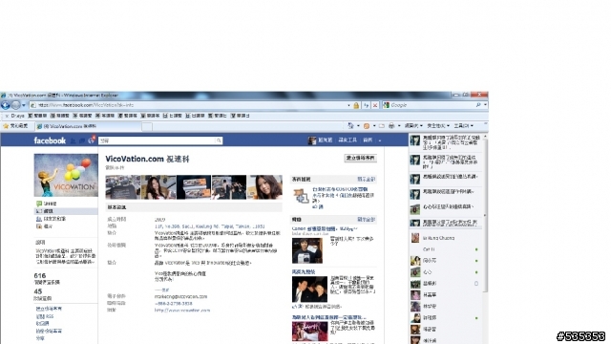
Task: Click the notifications globe icon with badge
Action: pos(92,140)
